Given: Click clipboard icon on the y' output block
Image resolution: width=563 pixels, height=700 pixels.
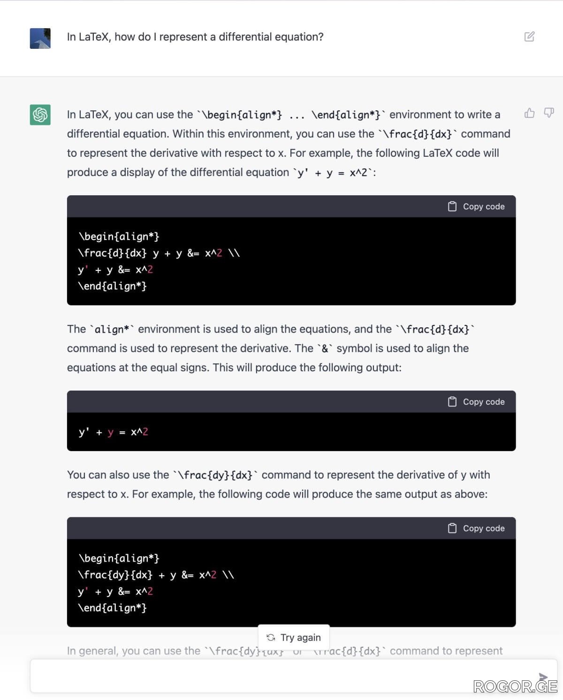Looking at the screenshot, I should point(452,402).
